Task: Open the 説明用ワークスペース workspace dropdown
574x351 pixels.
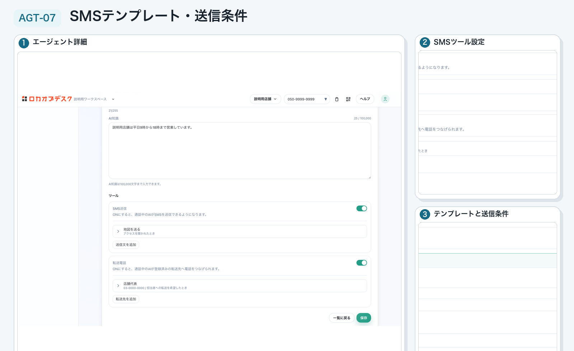Action: click(x=94, y=99)
